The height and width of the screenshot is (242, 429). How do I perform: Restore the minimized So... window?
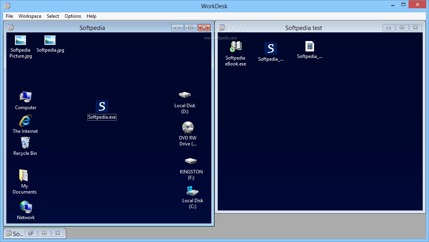click(x=31, y=233)
